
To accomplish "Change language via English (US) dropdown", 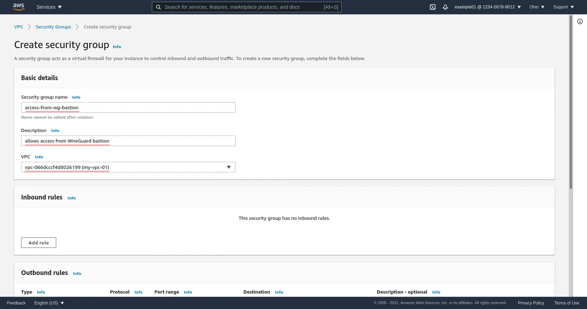I will click(x=47, y=303).
